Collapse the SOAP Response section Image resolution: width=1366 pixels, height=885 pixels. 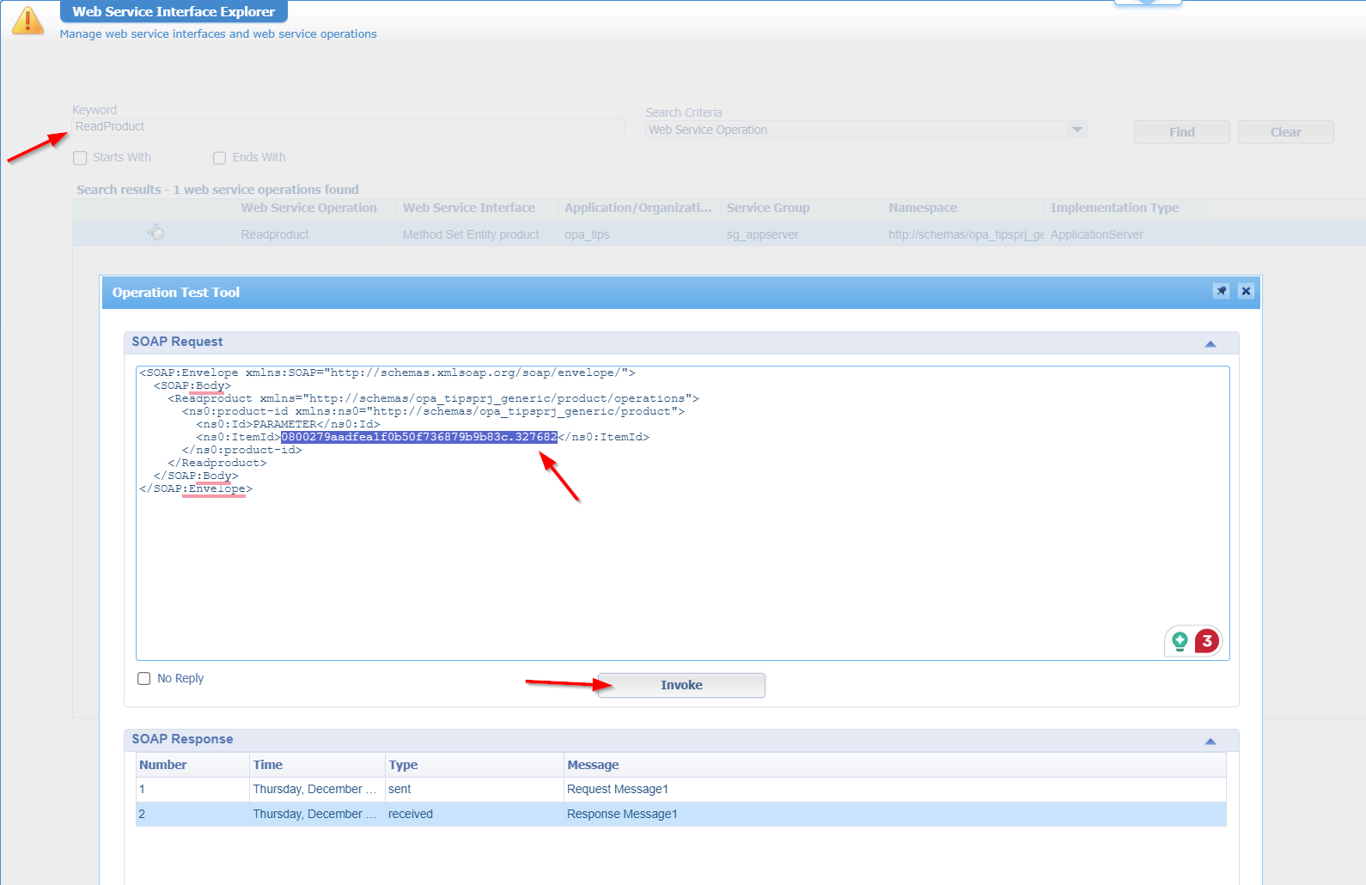[1210, 741]
